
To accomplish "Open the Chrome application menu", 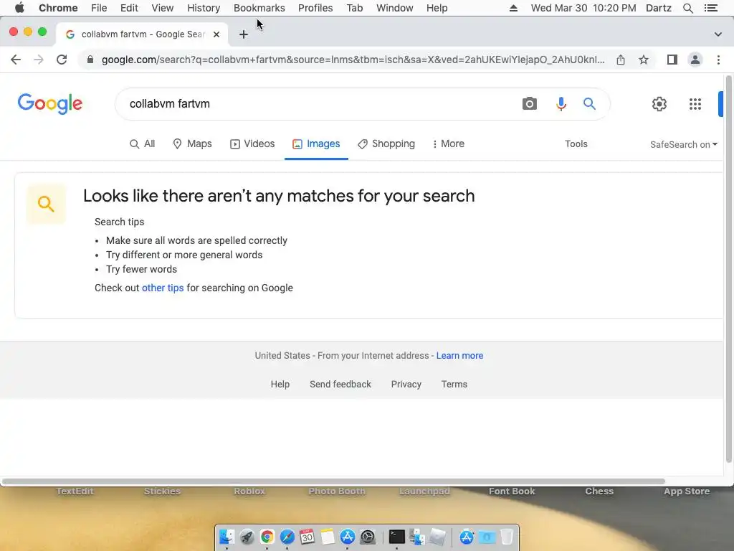I will pyautogui.click(x=58, y=8).
